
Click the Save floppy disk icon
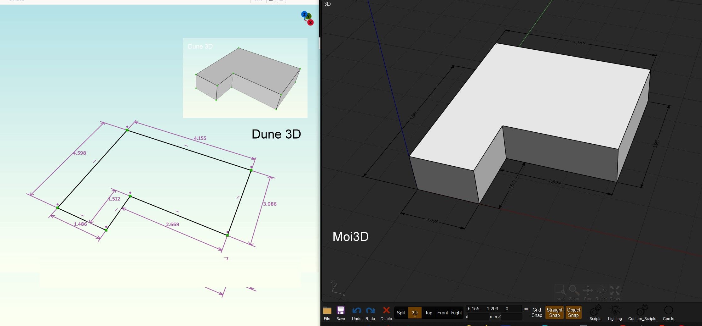pos(341,311)
